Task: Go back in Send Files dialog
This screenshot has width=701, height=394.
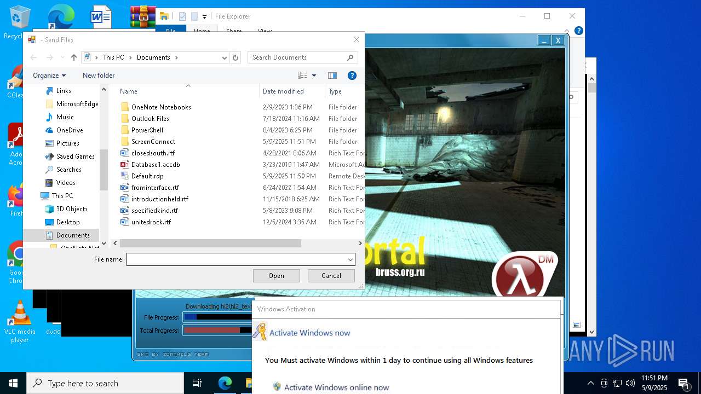Action: 33,57
